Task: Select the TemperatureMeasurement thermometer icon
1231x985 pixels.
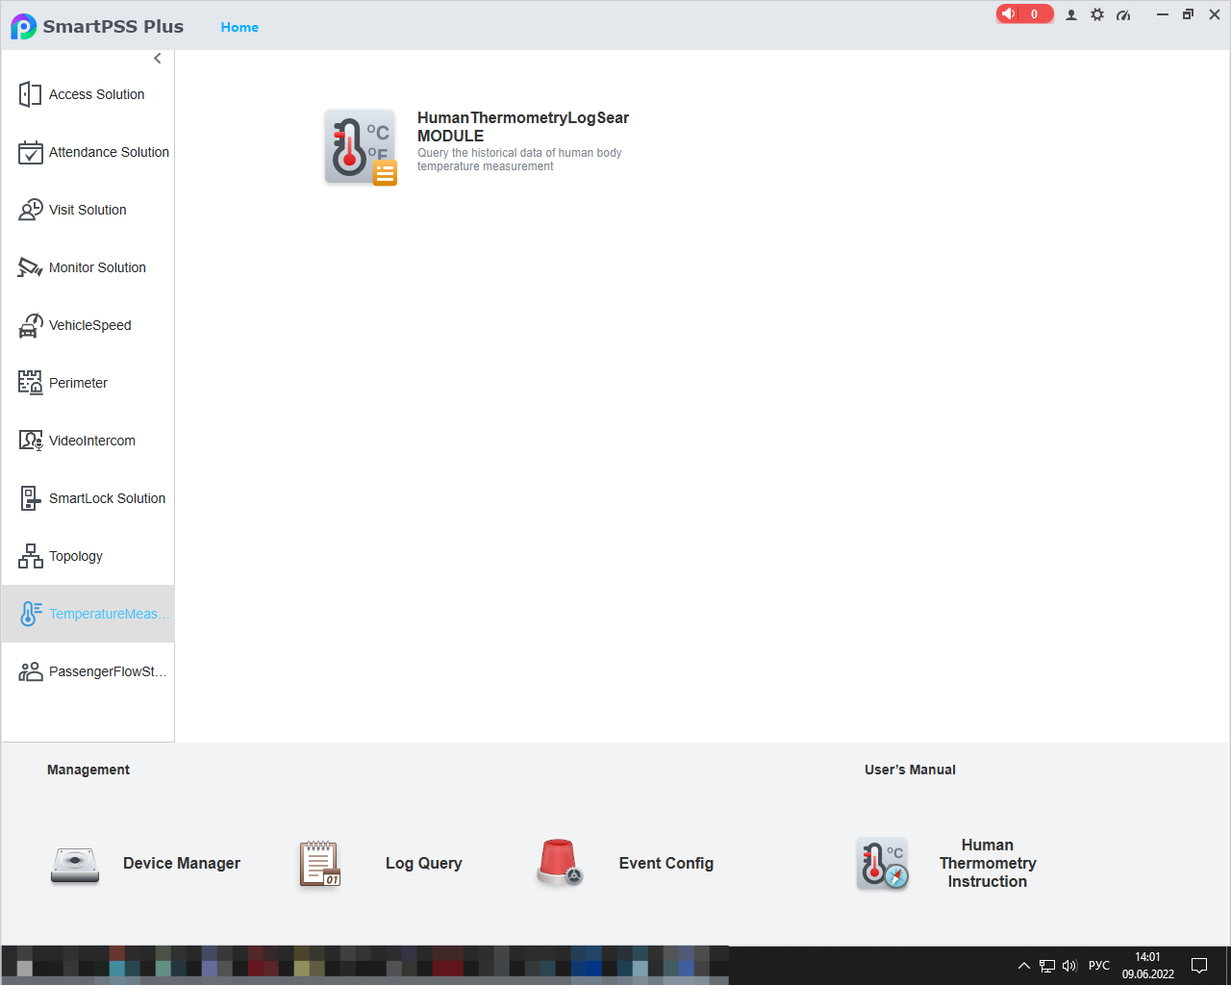Action: click(30, 614)
